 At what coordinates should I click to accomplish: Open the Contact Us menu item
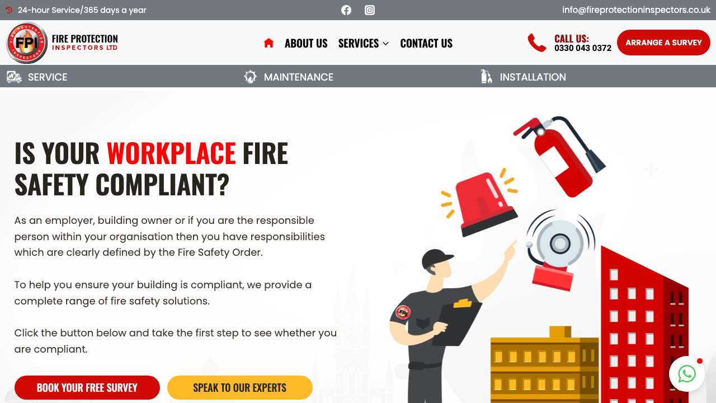point(426,43)
